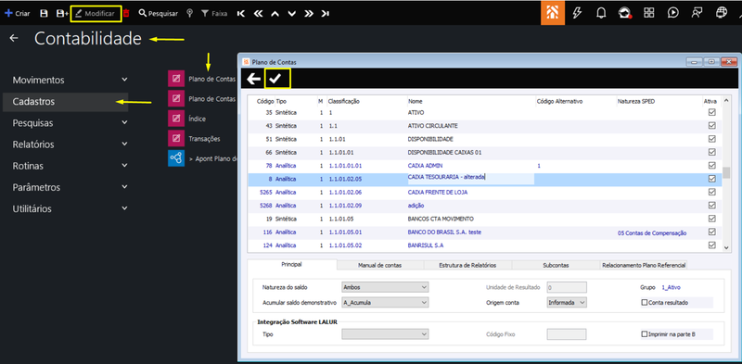Screen dimensions: 742x364
Task: Open the Transações shortcut icon
Action: coord(176,139)
